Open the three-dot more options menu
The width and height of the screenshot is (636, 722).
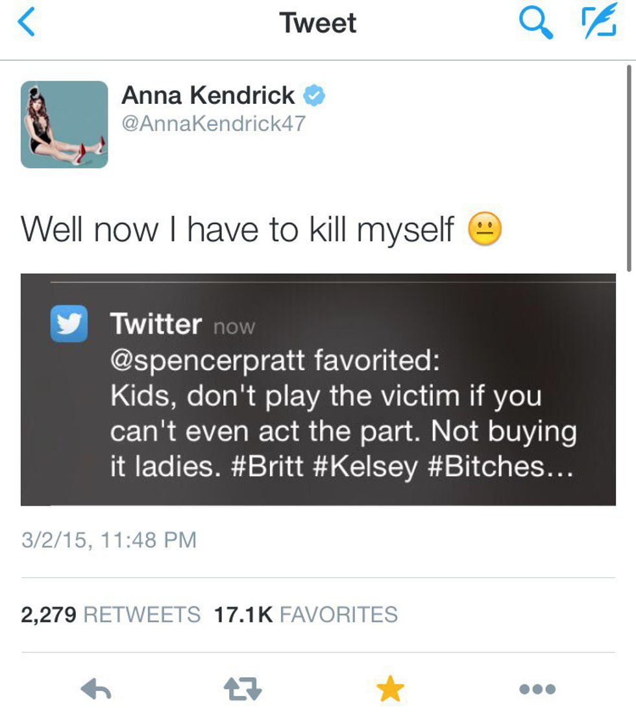point(537,689)
